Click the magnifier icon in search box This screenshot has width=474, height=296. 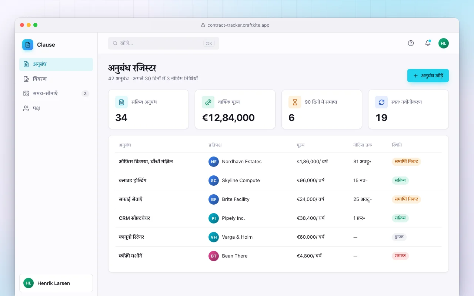(115, 43)
